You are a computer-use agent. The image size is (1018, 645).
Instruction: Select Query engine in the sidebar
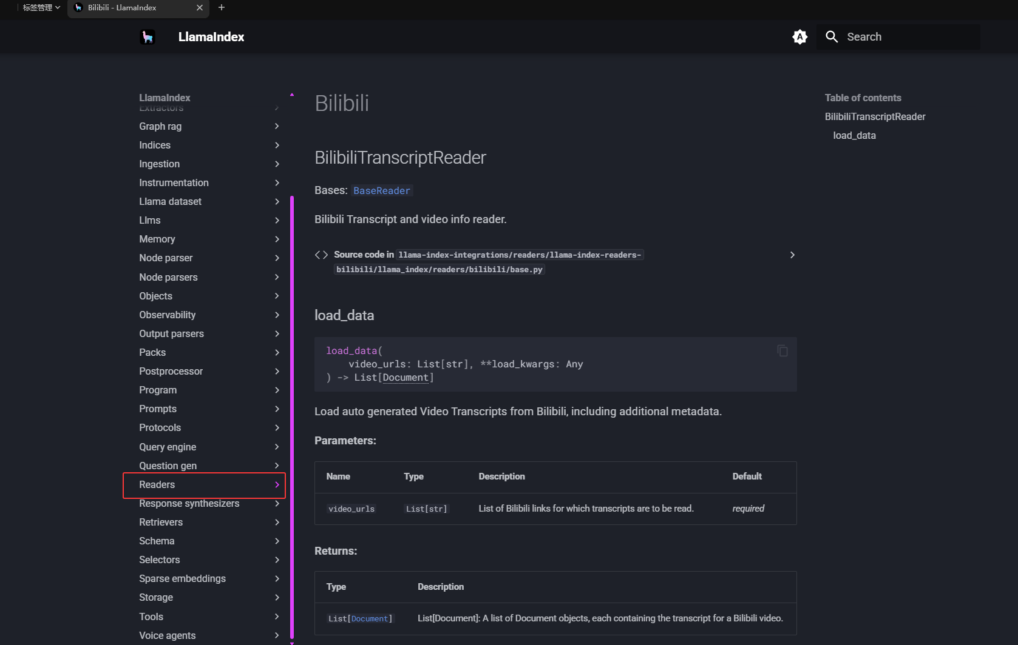(x=168, y=447)
